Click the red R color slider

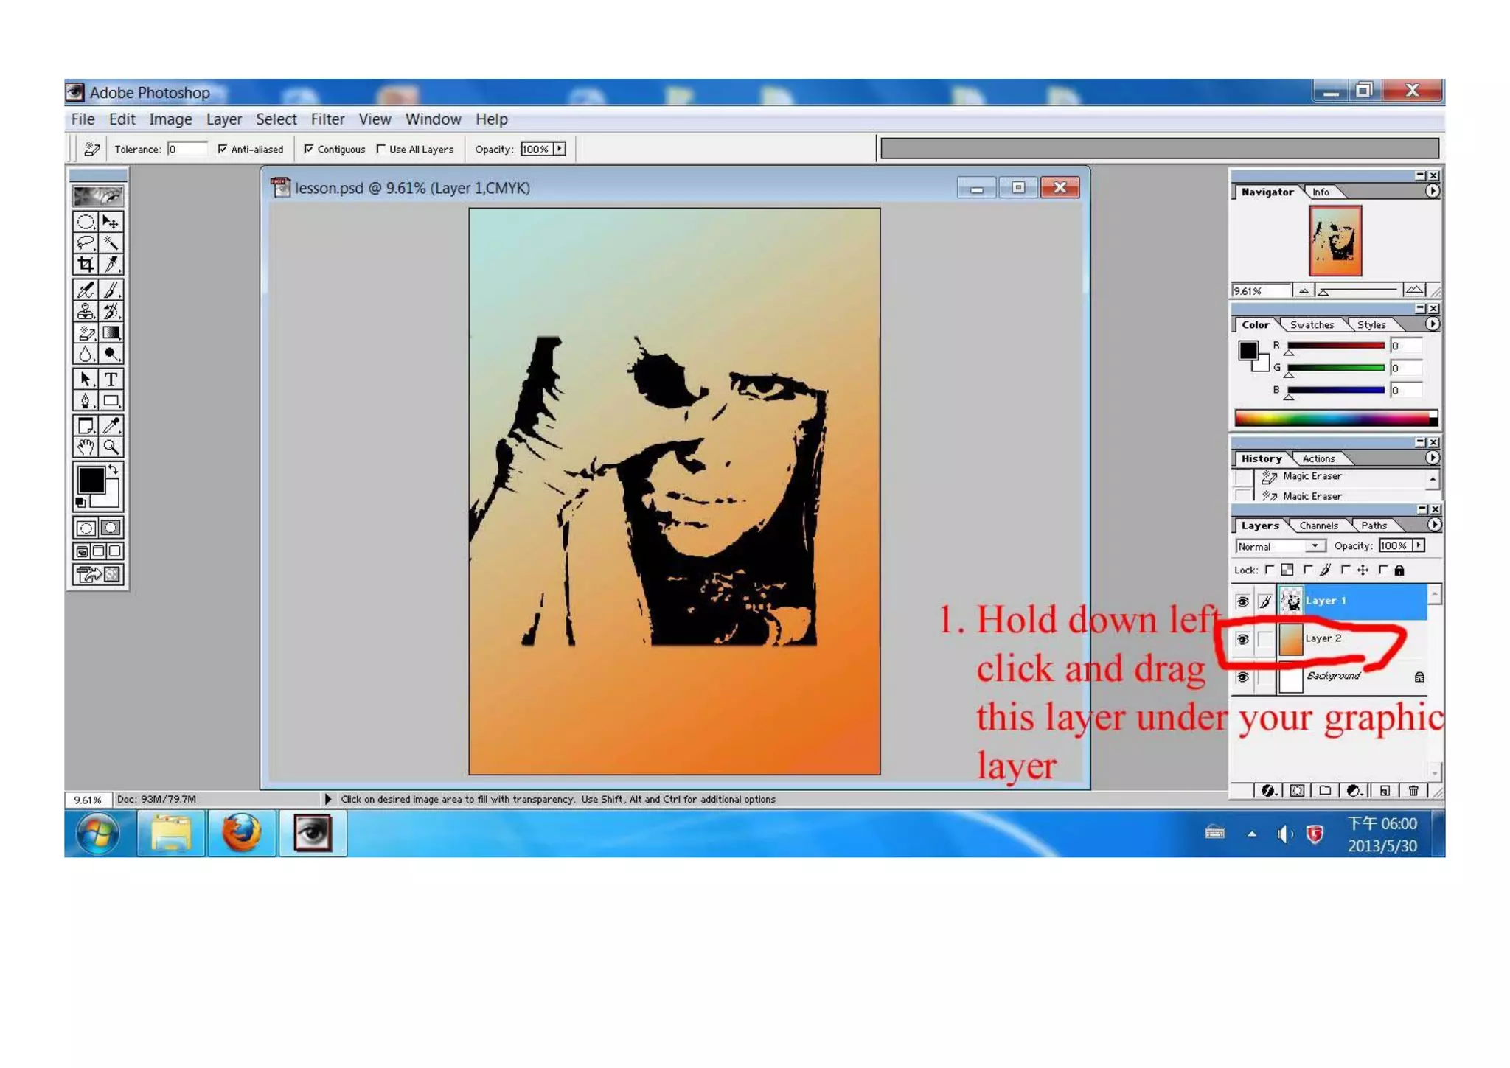coord(1335,346)
